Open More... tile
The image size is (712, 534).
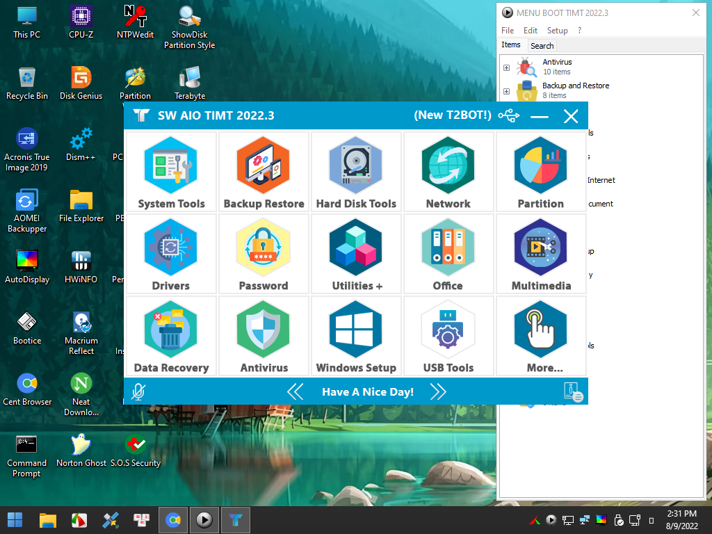pos(541,336)
